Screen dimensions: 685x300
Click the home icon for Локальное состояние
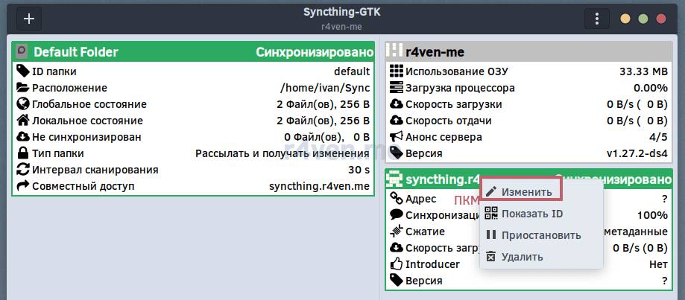[x=23, y=121]
